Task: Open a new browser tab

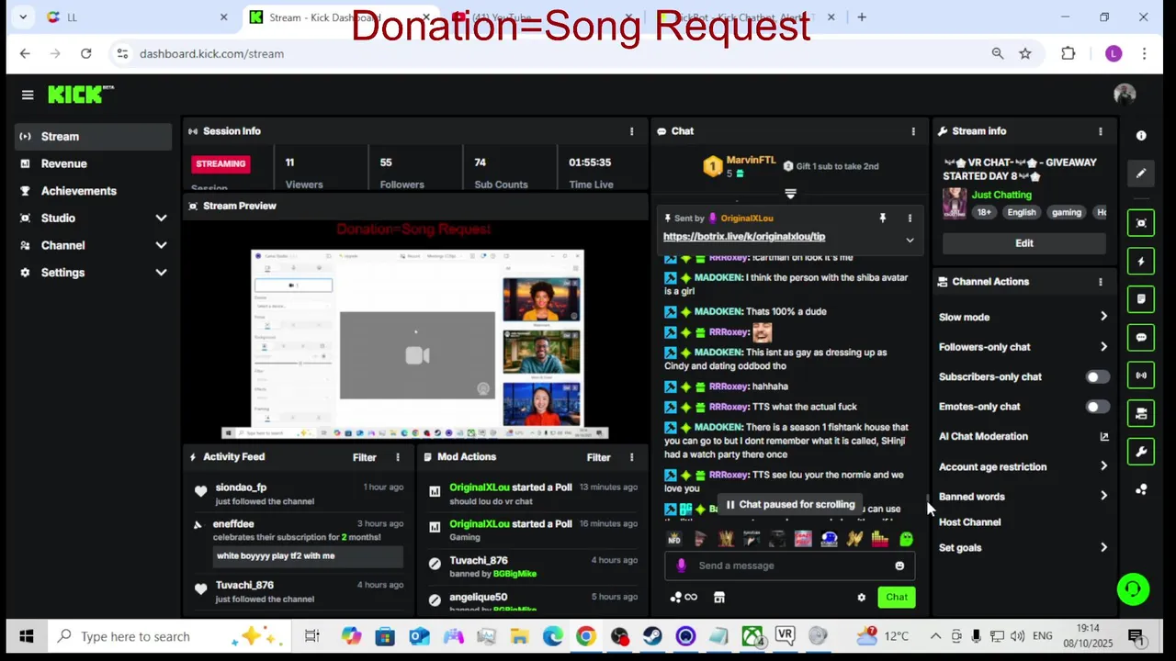Action: pos(861,17)
